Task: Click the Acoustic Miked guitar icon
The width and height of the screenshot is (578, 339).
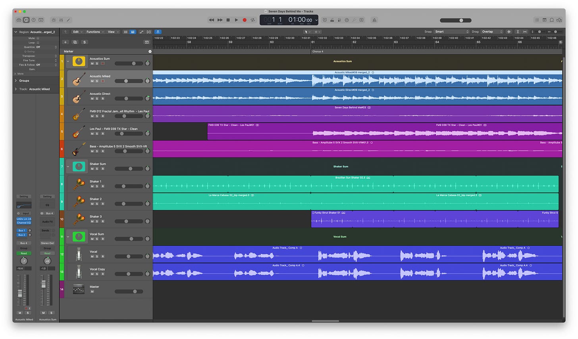Action: pyautogui.click(x=79, y=79)
